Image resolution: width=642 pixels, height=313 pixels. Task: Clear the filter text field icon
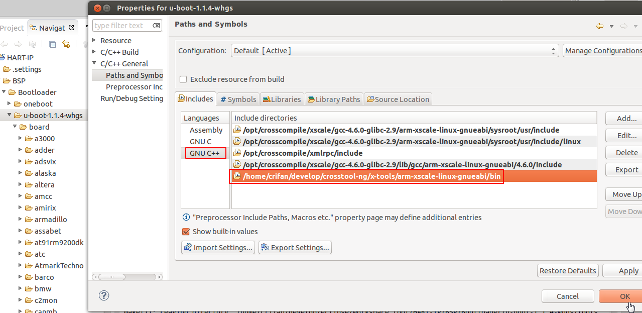point(156,26)
